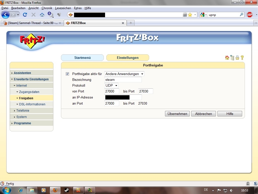Click the volume speaker tray icon
This screenshot has height=194, width=258.
click(231, 190)
